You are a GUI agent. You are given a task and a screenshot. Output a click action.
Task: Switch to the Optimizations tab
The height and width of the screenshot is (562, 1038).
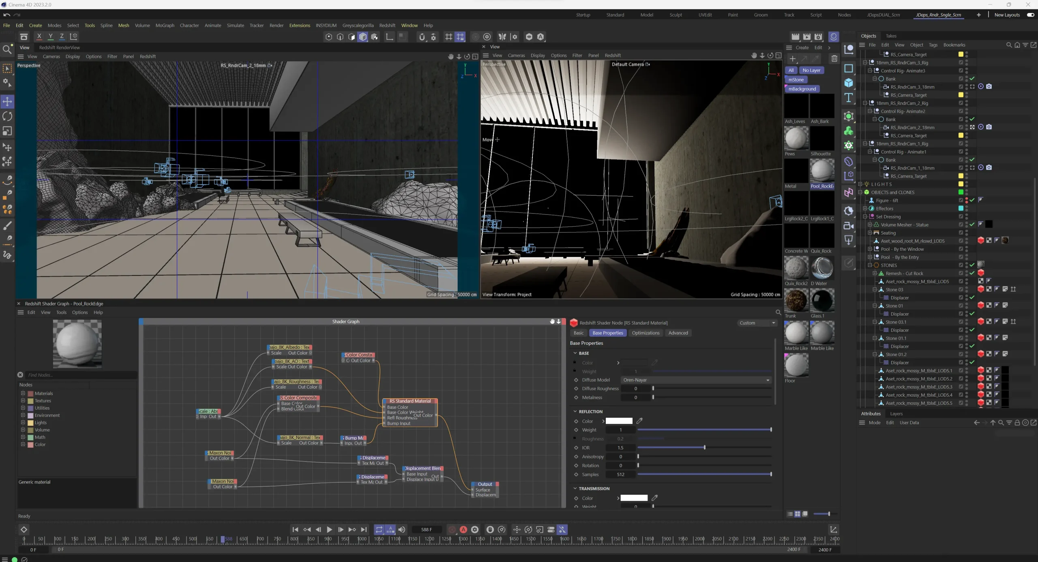646,333
